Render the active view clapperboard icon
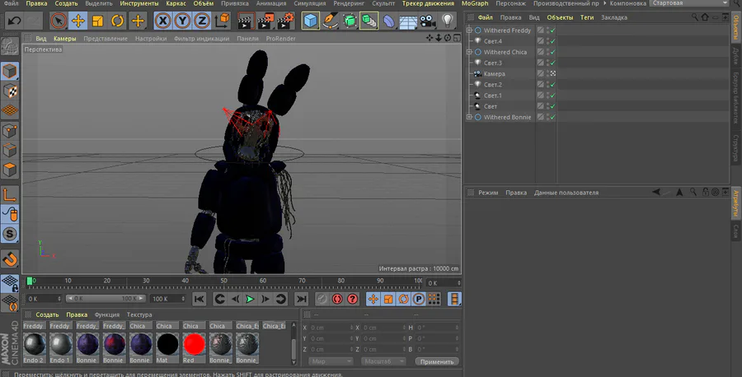Screen dimensions: 742x377 [246, 21]
